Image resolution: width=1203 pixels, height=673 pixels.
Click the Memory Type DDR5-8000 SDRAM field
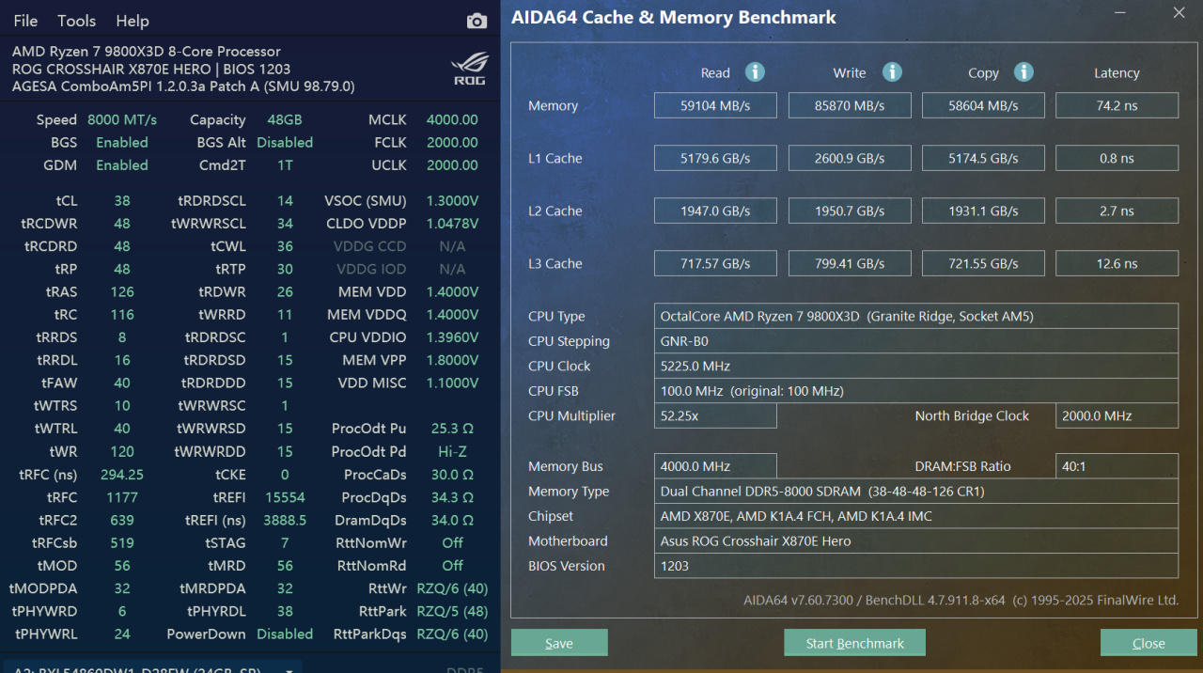coord(916,491)
